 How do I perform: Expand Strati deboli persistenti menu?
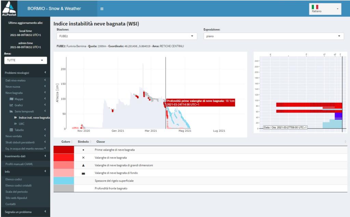25,142
